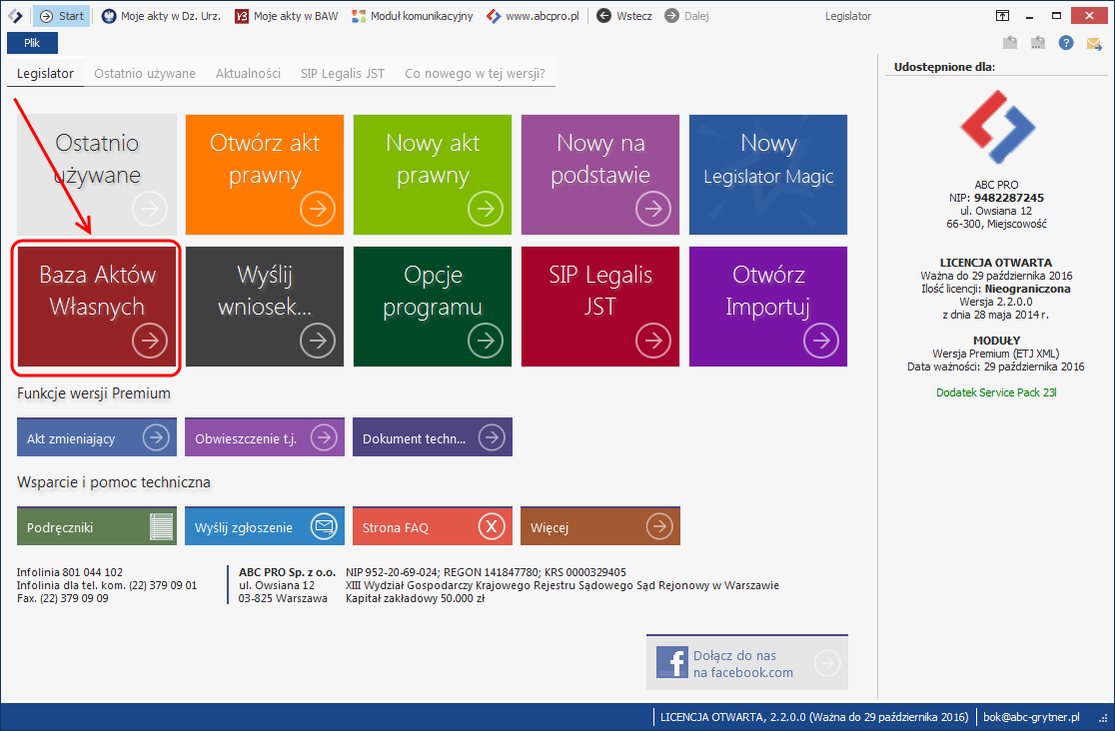Open the Plik menu
This screenshot has height=731, width=1115.
tap(32, 43)
